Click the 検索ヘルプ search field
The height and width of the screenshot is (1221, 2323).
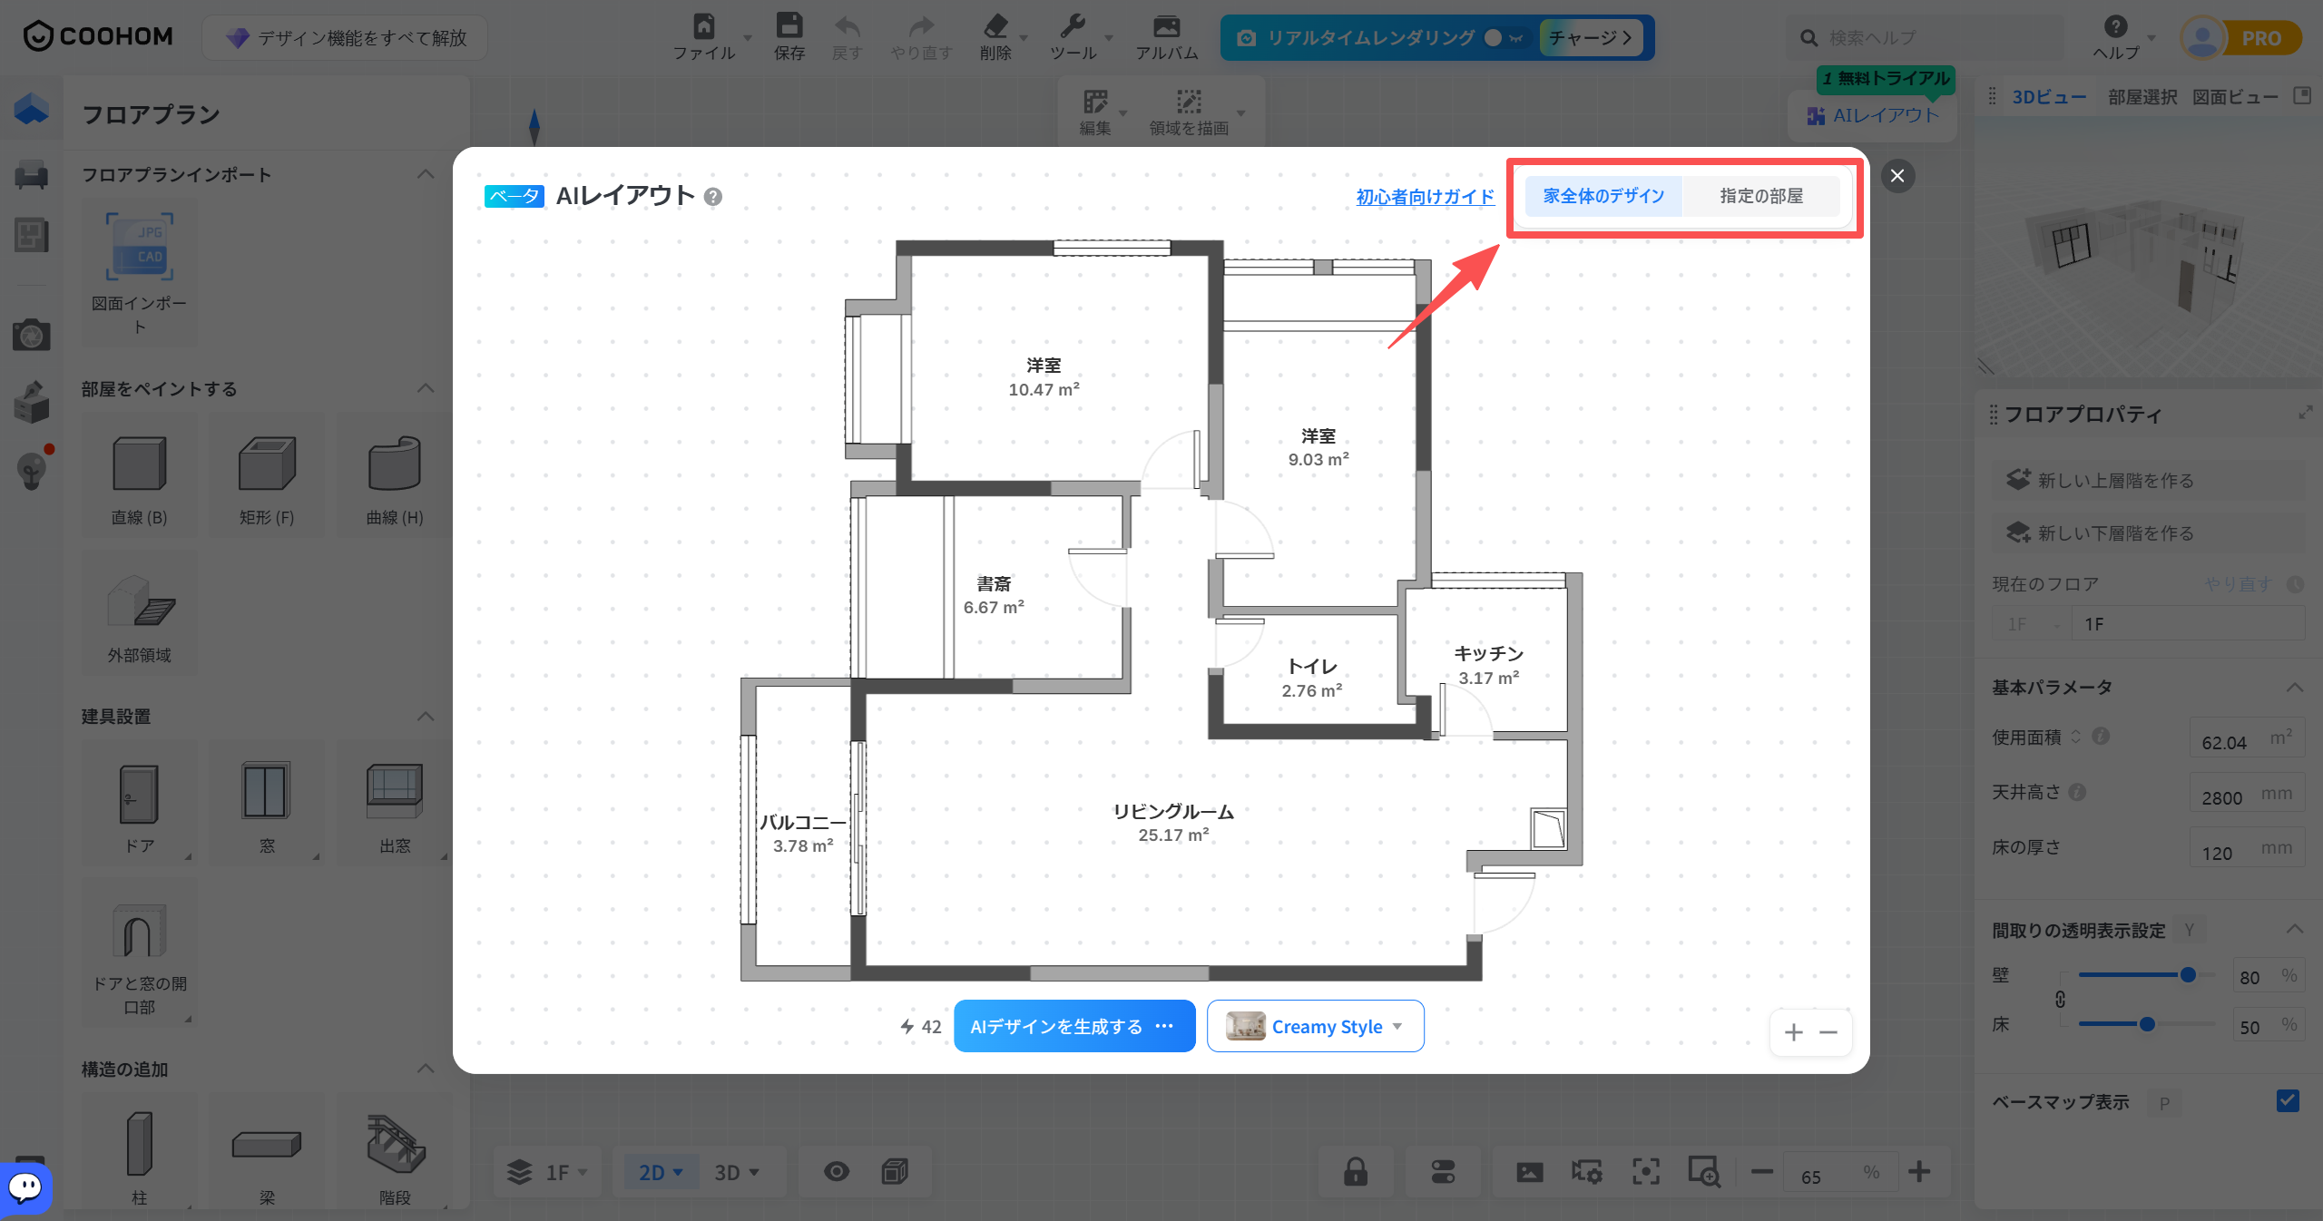(x=1926, y=38)
